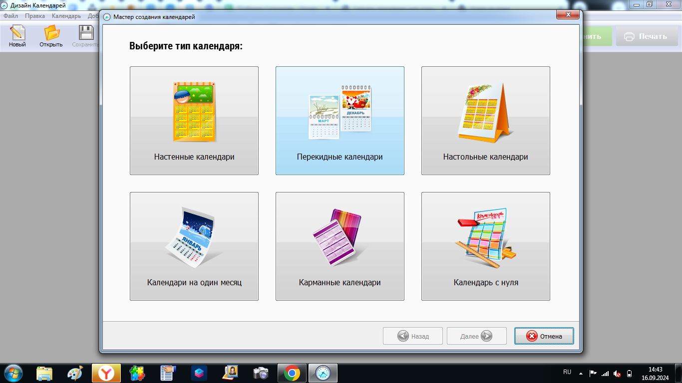Open Google Chrome from the taskbar
Screen dimensions: 682x383
coord(292,373)
